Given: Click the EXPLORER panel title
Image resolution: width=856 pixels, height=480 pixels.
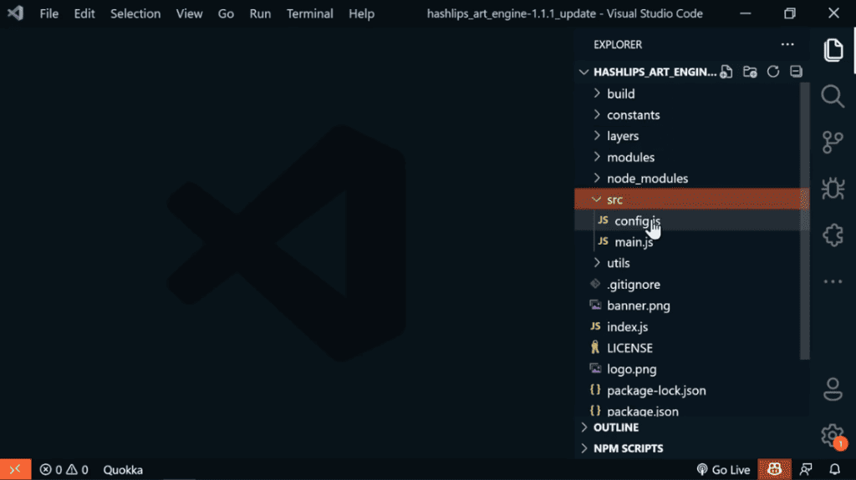Looking at the screenshot, I should (x=618, y=45).
